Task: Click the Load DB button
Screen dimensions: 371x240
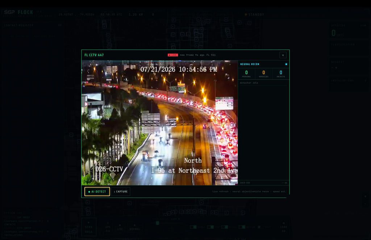Action: 284,227
